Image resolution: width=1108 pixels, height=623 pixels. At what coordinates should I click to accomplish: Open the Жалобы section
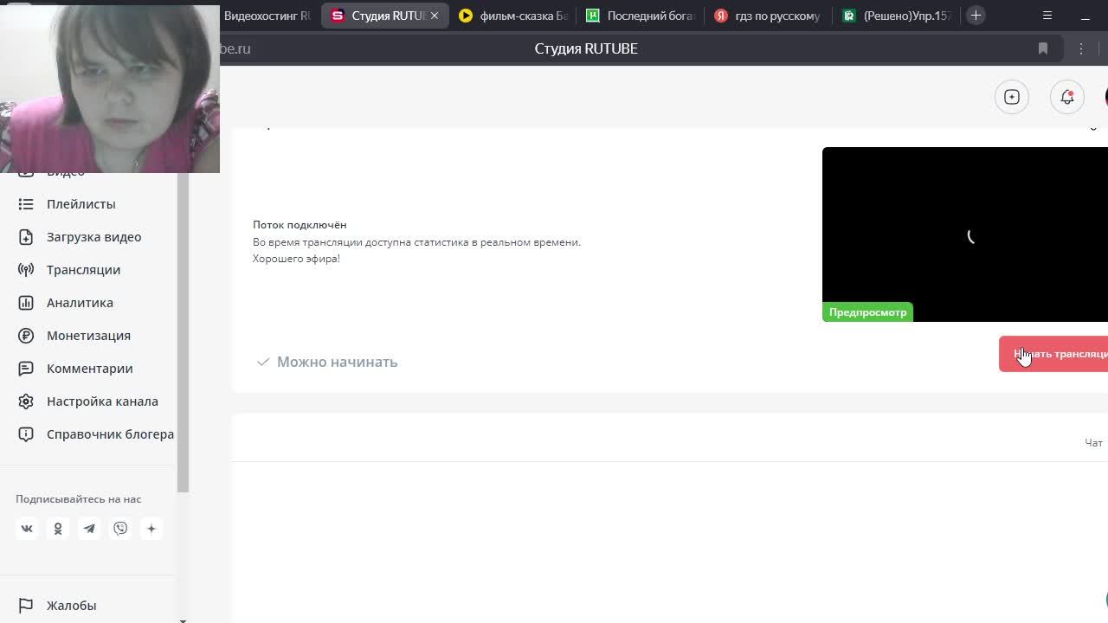click(x=71, y=606)
